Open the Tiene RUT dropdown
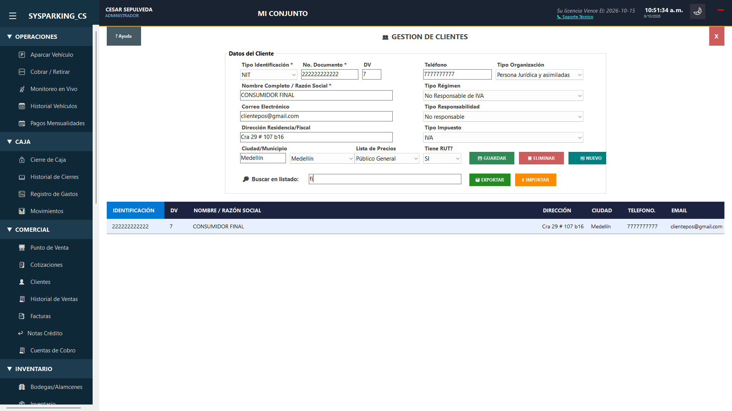Image resolution: width=732 pixels, height=411 pixels. tap(442, 159)
